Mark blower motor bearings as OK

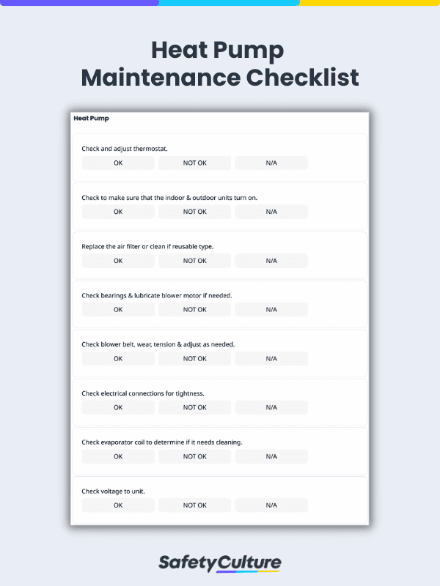(118, 309)
